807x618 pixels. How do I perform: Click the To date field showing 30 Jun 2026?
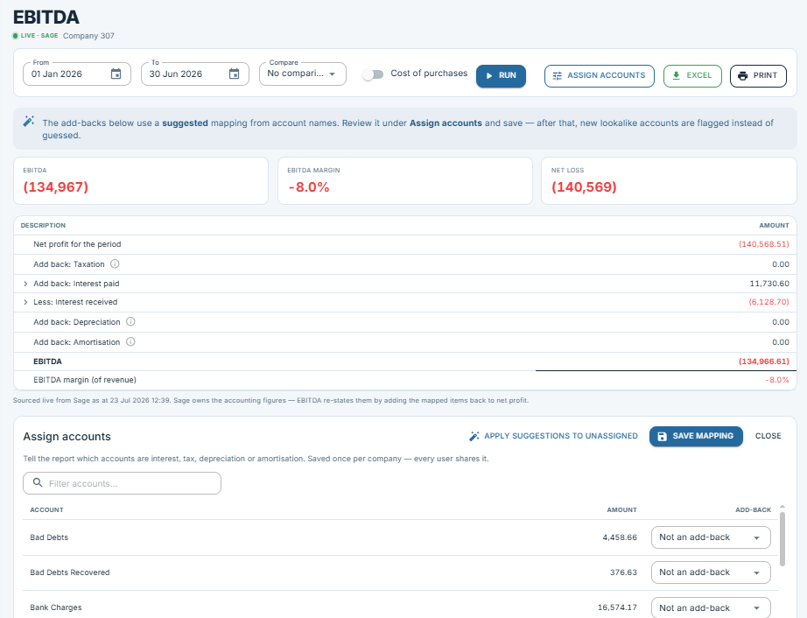tap(195, 74)
